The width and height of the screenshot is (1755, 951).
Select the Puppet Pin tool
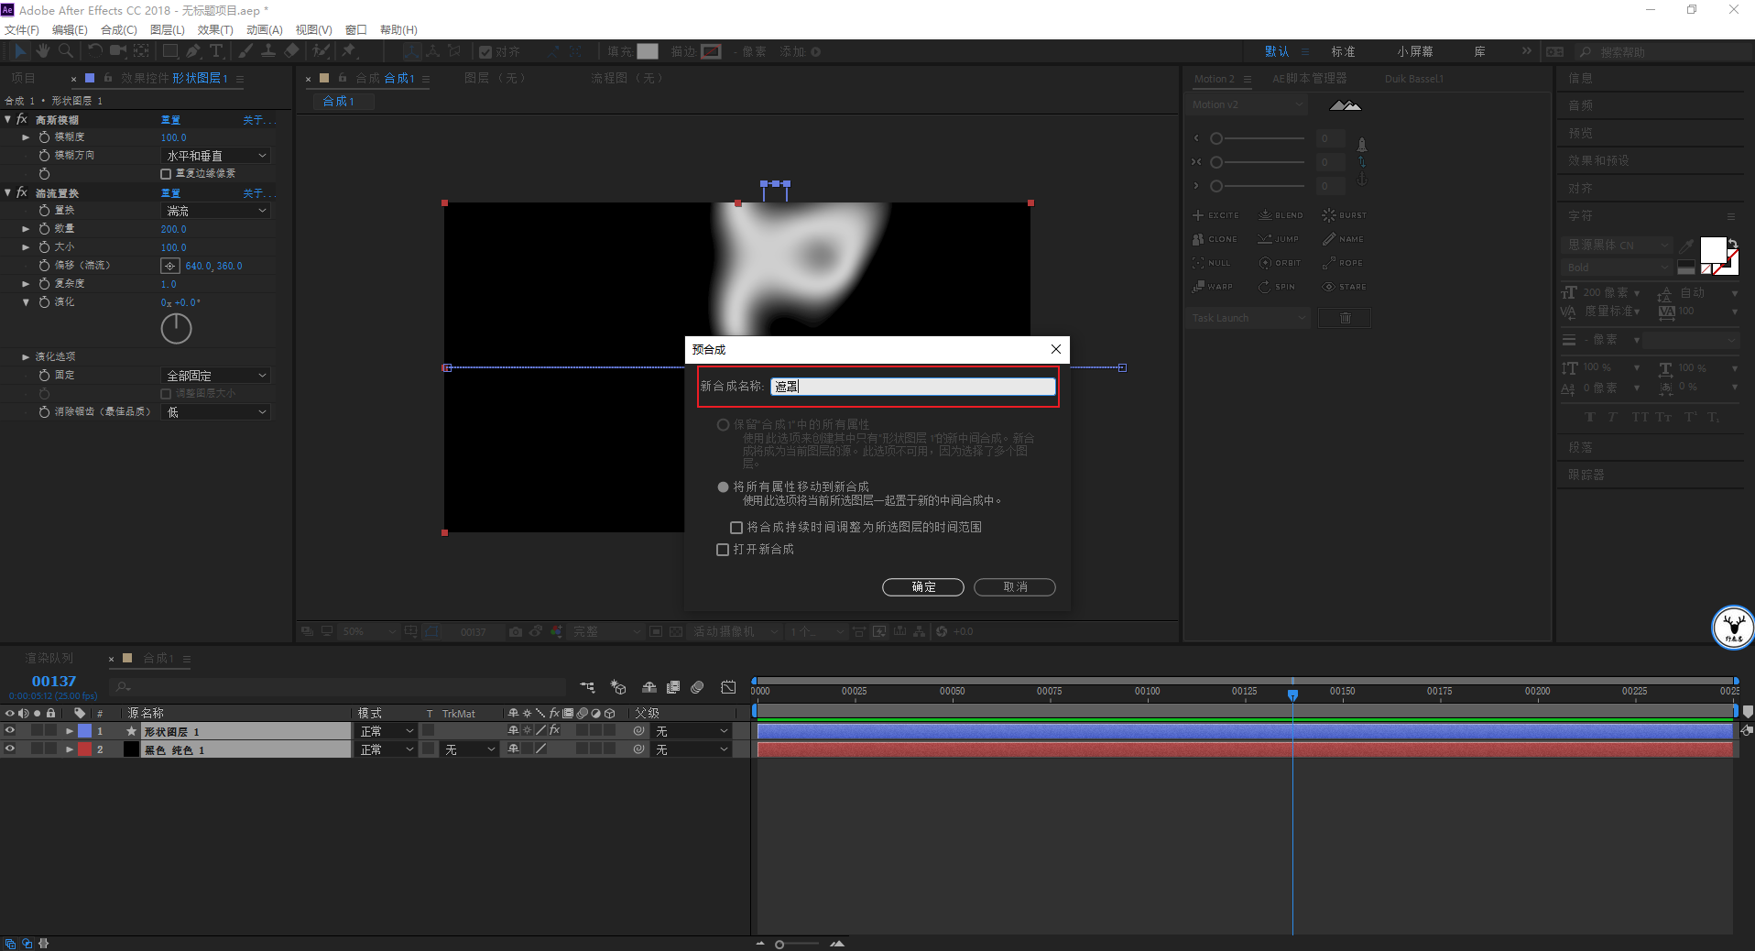click(349, 51)
